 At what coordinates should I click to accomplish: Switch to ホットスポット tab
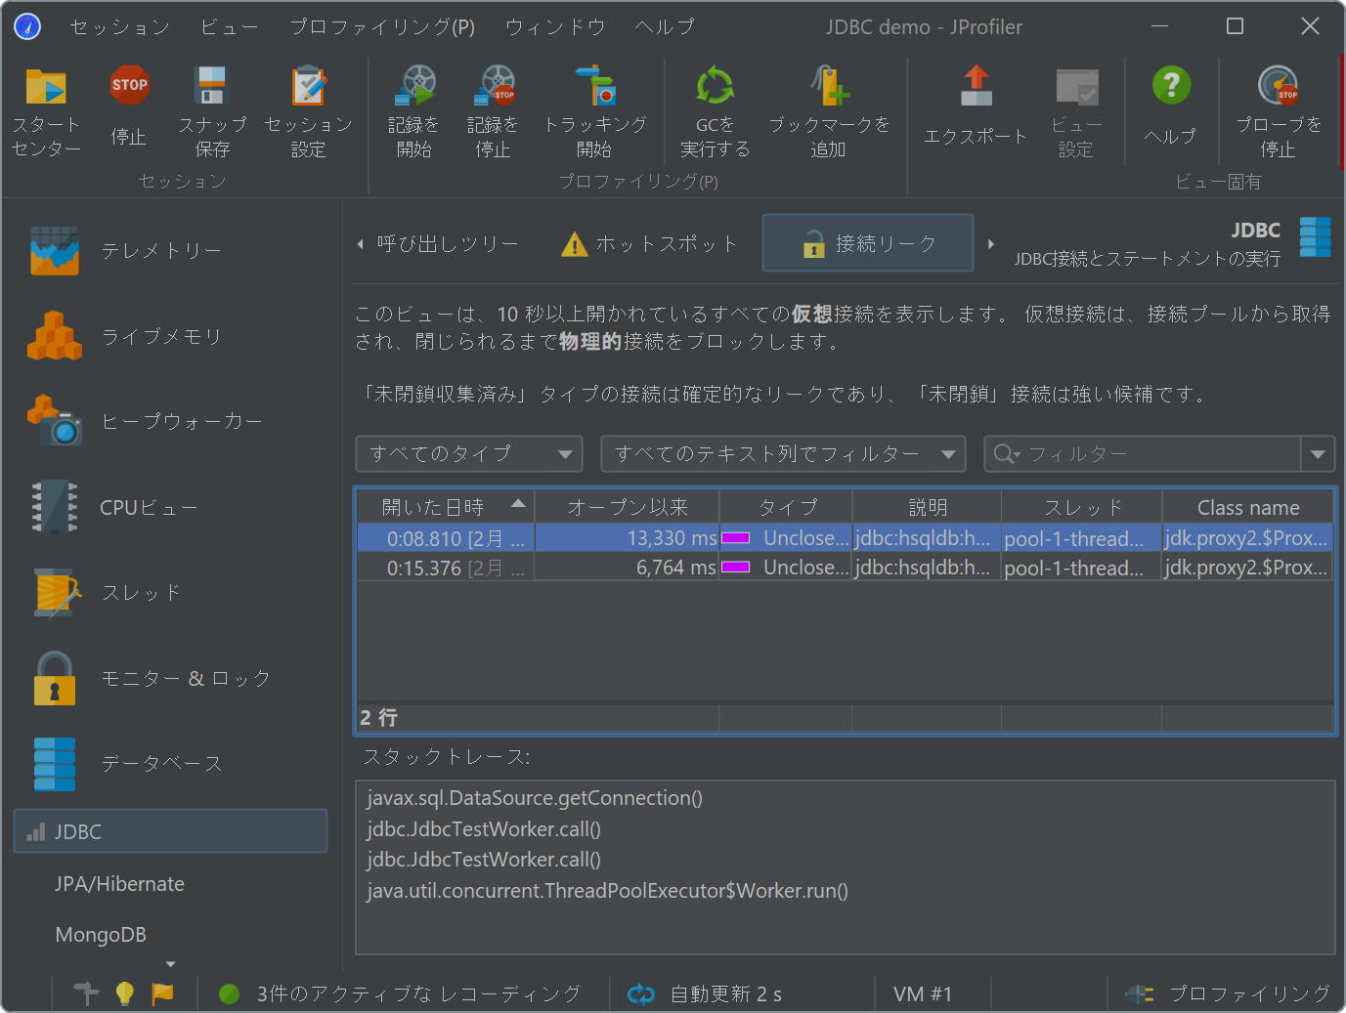click(x=649, y=244)
